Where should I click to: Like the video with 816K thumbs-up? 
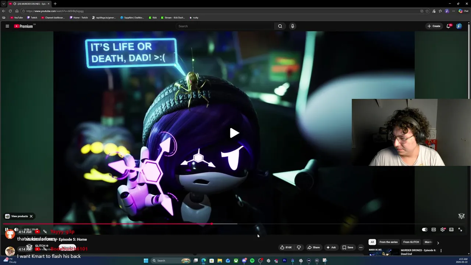286,247
